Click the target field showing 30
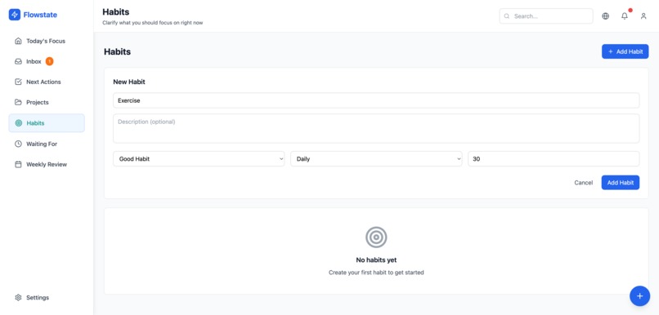Image resolution: width=659 pixels, height=315 pixels. 554,159
